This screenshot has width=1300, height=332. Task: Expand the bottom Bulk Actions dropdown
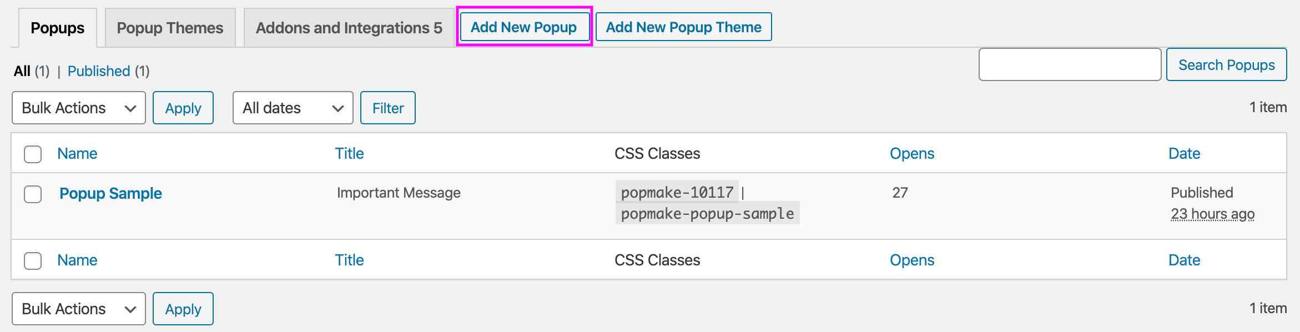coord(79,309)
